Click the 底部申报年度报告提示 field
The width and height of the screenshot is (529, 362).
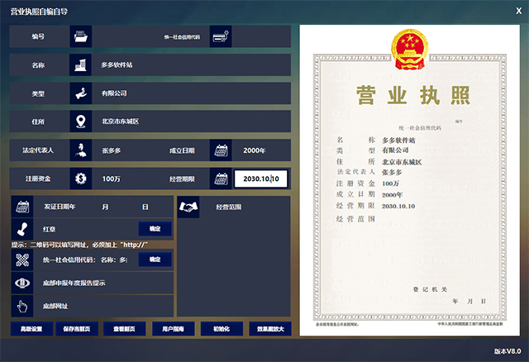[x=103, y=283]
